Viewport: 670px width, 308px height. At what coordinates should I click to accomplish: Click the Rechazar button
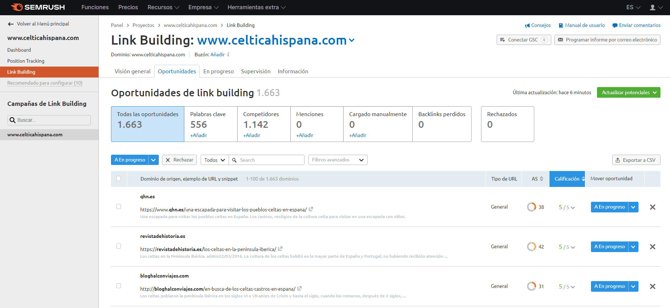179,160
